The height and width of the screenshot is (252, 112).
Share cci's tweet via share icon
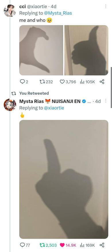pos(102,82)
